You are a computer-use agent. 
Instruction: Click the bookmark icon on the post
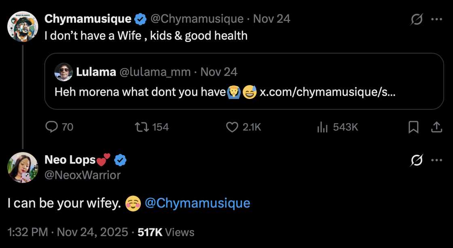point(414,127)
